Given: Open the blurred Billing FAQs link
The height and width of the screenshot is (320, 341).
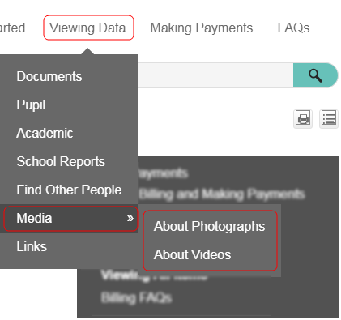Looking at the screenshot, I should tap(136, 298).
